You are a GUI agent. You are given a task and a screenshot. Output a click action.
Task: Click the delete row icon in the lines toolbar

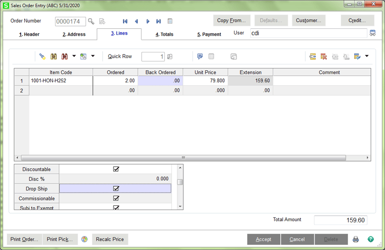[x=324, y=56]
